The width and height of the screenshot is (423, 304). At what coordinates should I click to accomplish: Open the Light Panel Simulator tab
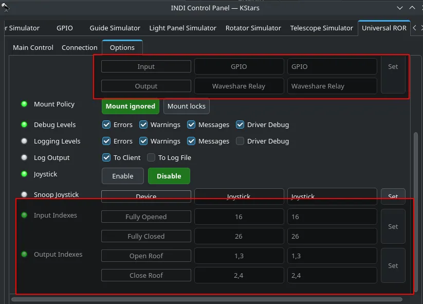(183, 28)
